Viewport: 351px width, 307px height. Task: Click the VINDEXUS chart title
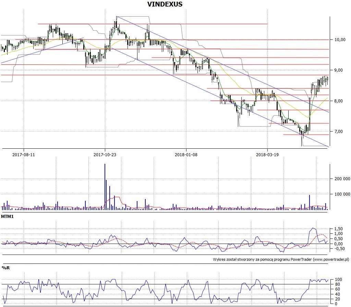pos(165,4)
